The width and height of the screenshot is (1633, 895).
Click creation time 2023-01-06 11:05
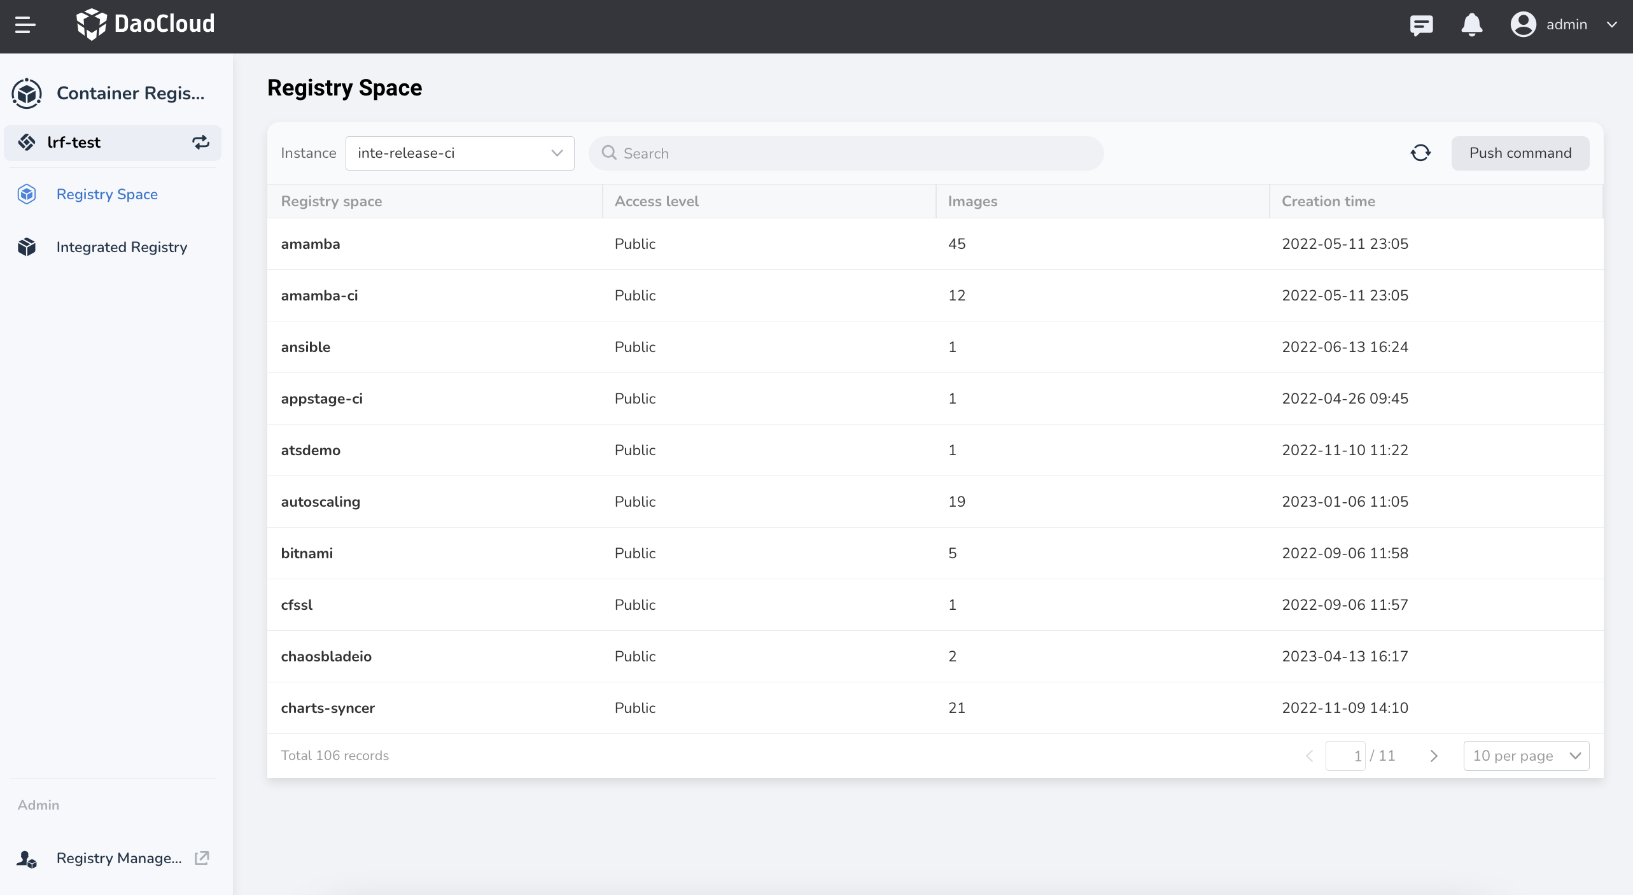[x=1345, y=502]
